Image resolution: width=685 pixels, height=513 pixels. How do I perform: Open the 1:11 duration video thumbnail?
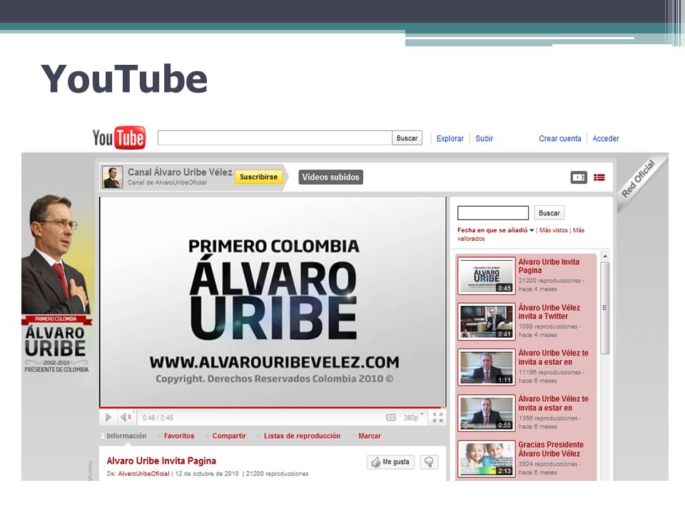pos(486,368)
